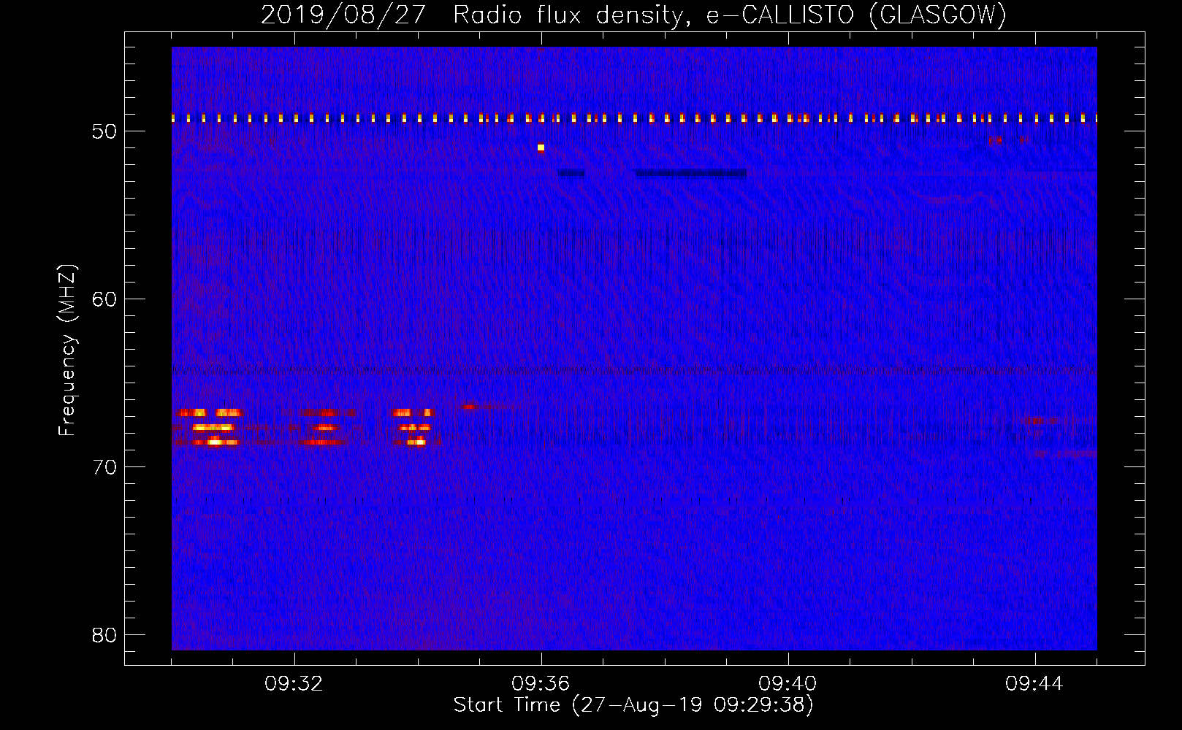The image size is (1182, 730).
Task: Click the long dark horizontal band near 52 MHz
Action: 690,173
